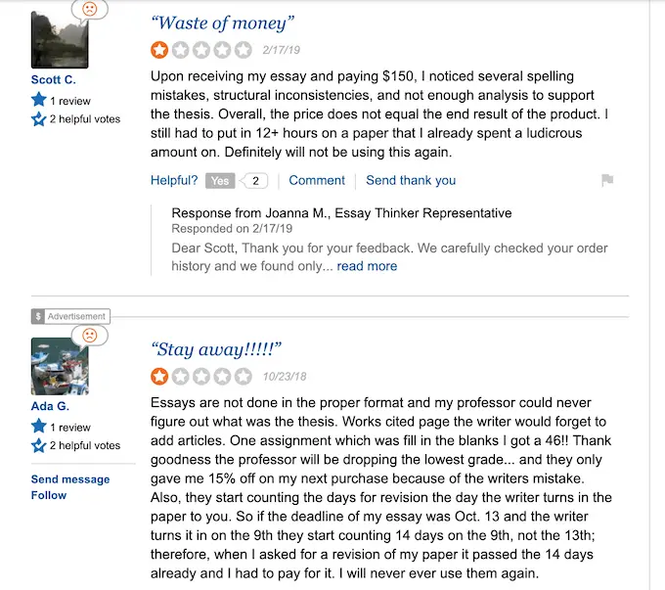The height and width of the screenshot is (590, 665).
Task: Click the flag icon on Scott's review
Action: point(607,180)
